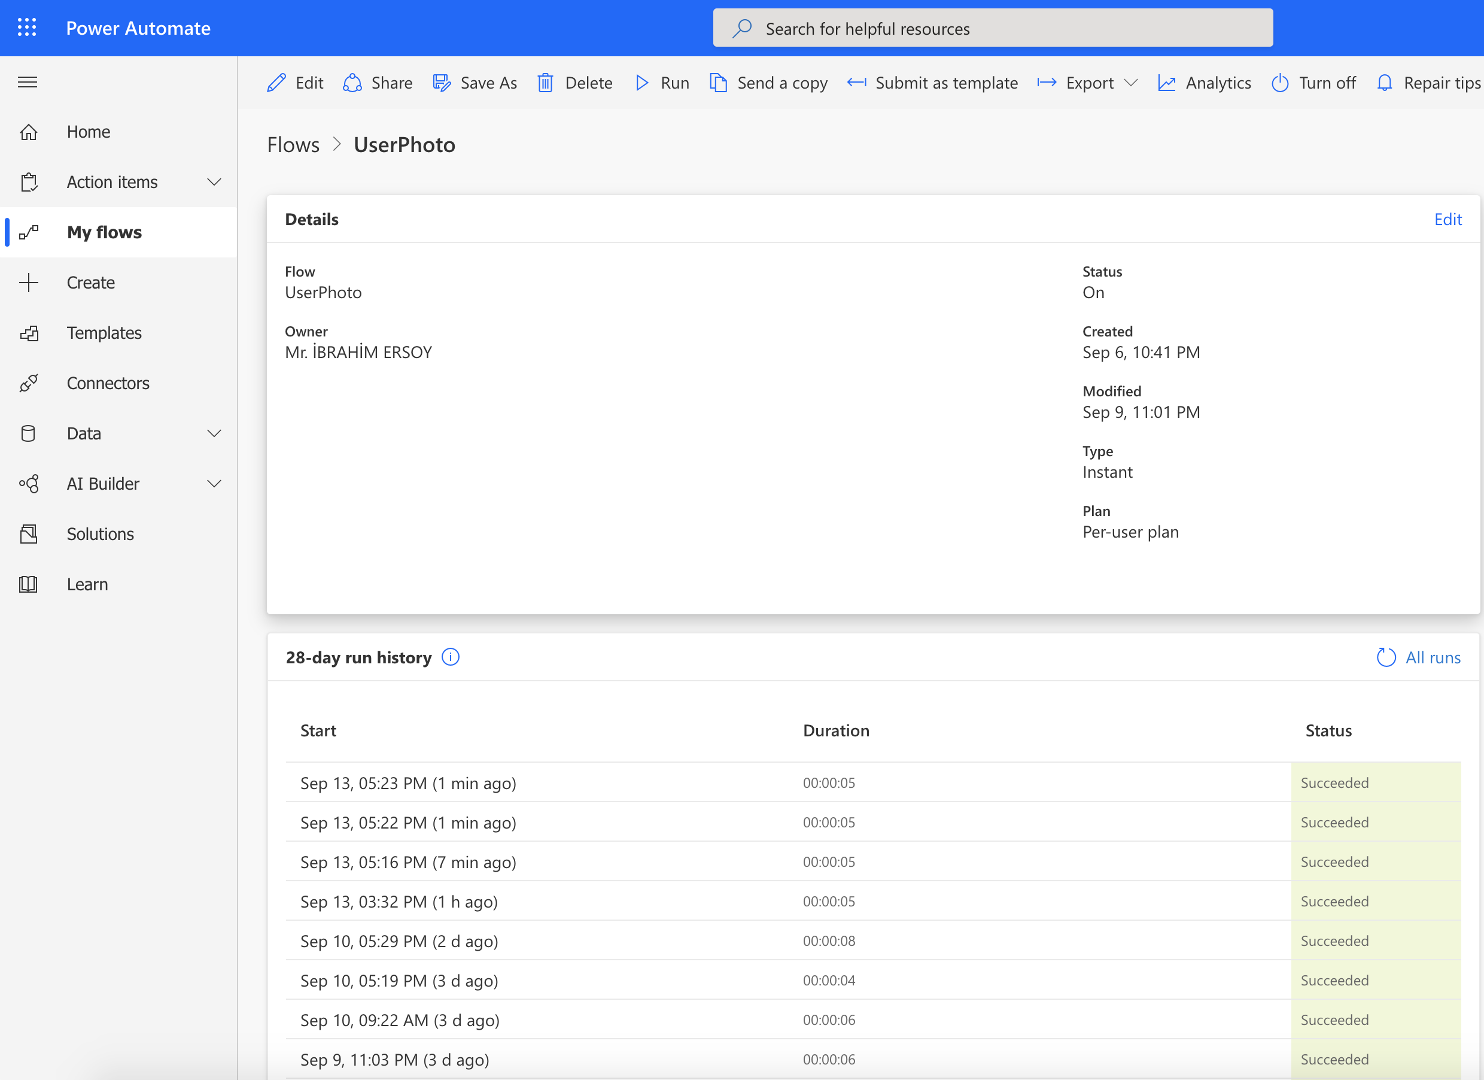This screenshot has height=1080, width=1484.
Task: Open Templates in the sidebar
Action: click(x=119, y=333)
